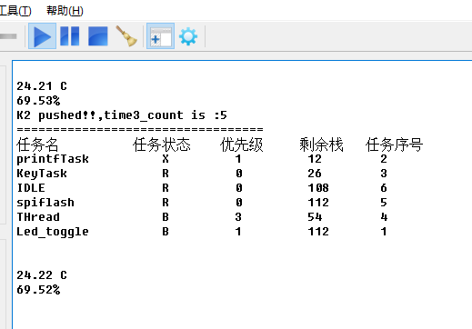Image resolution: width=472 pixels, height=329 pixels.
Task: Click the remaining stack value 108 for IDLE
Action: (318, 188)
